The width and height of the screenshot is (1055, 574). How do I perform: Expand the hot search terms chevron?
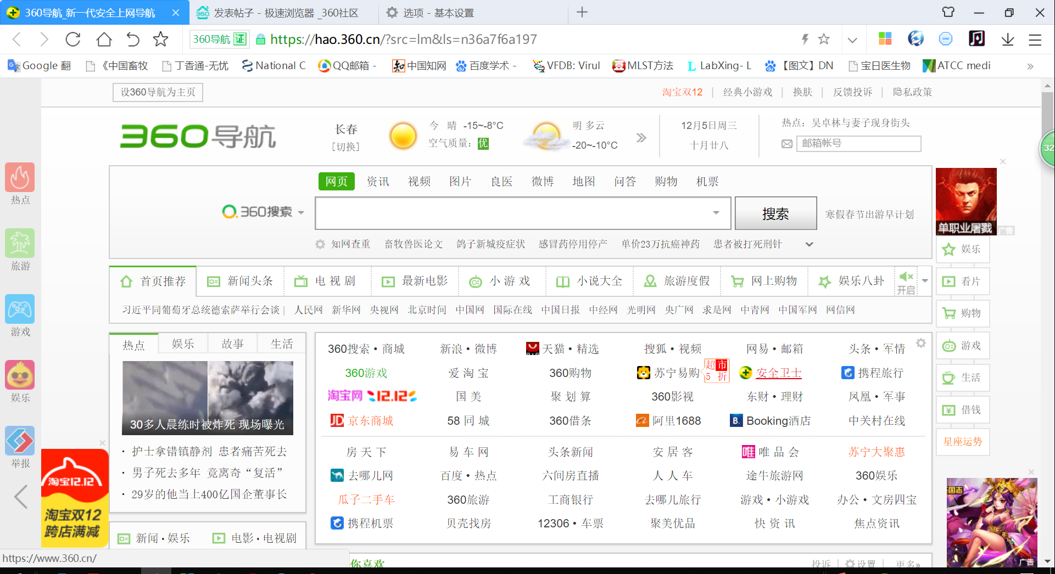click(x=809, y=244)
